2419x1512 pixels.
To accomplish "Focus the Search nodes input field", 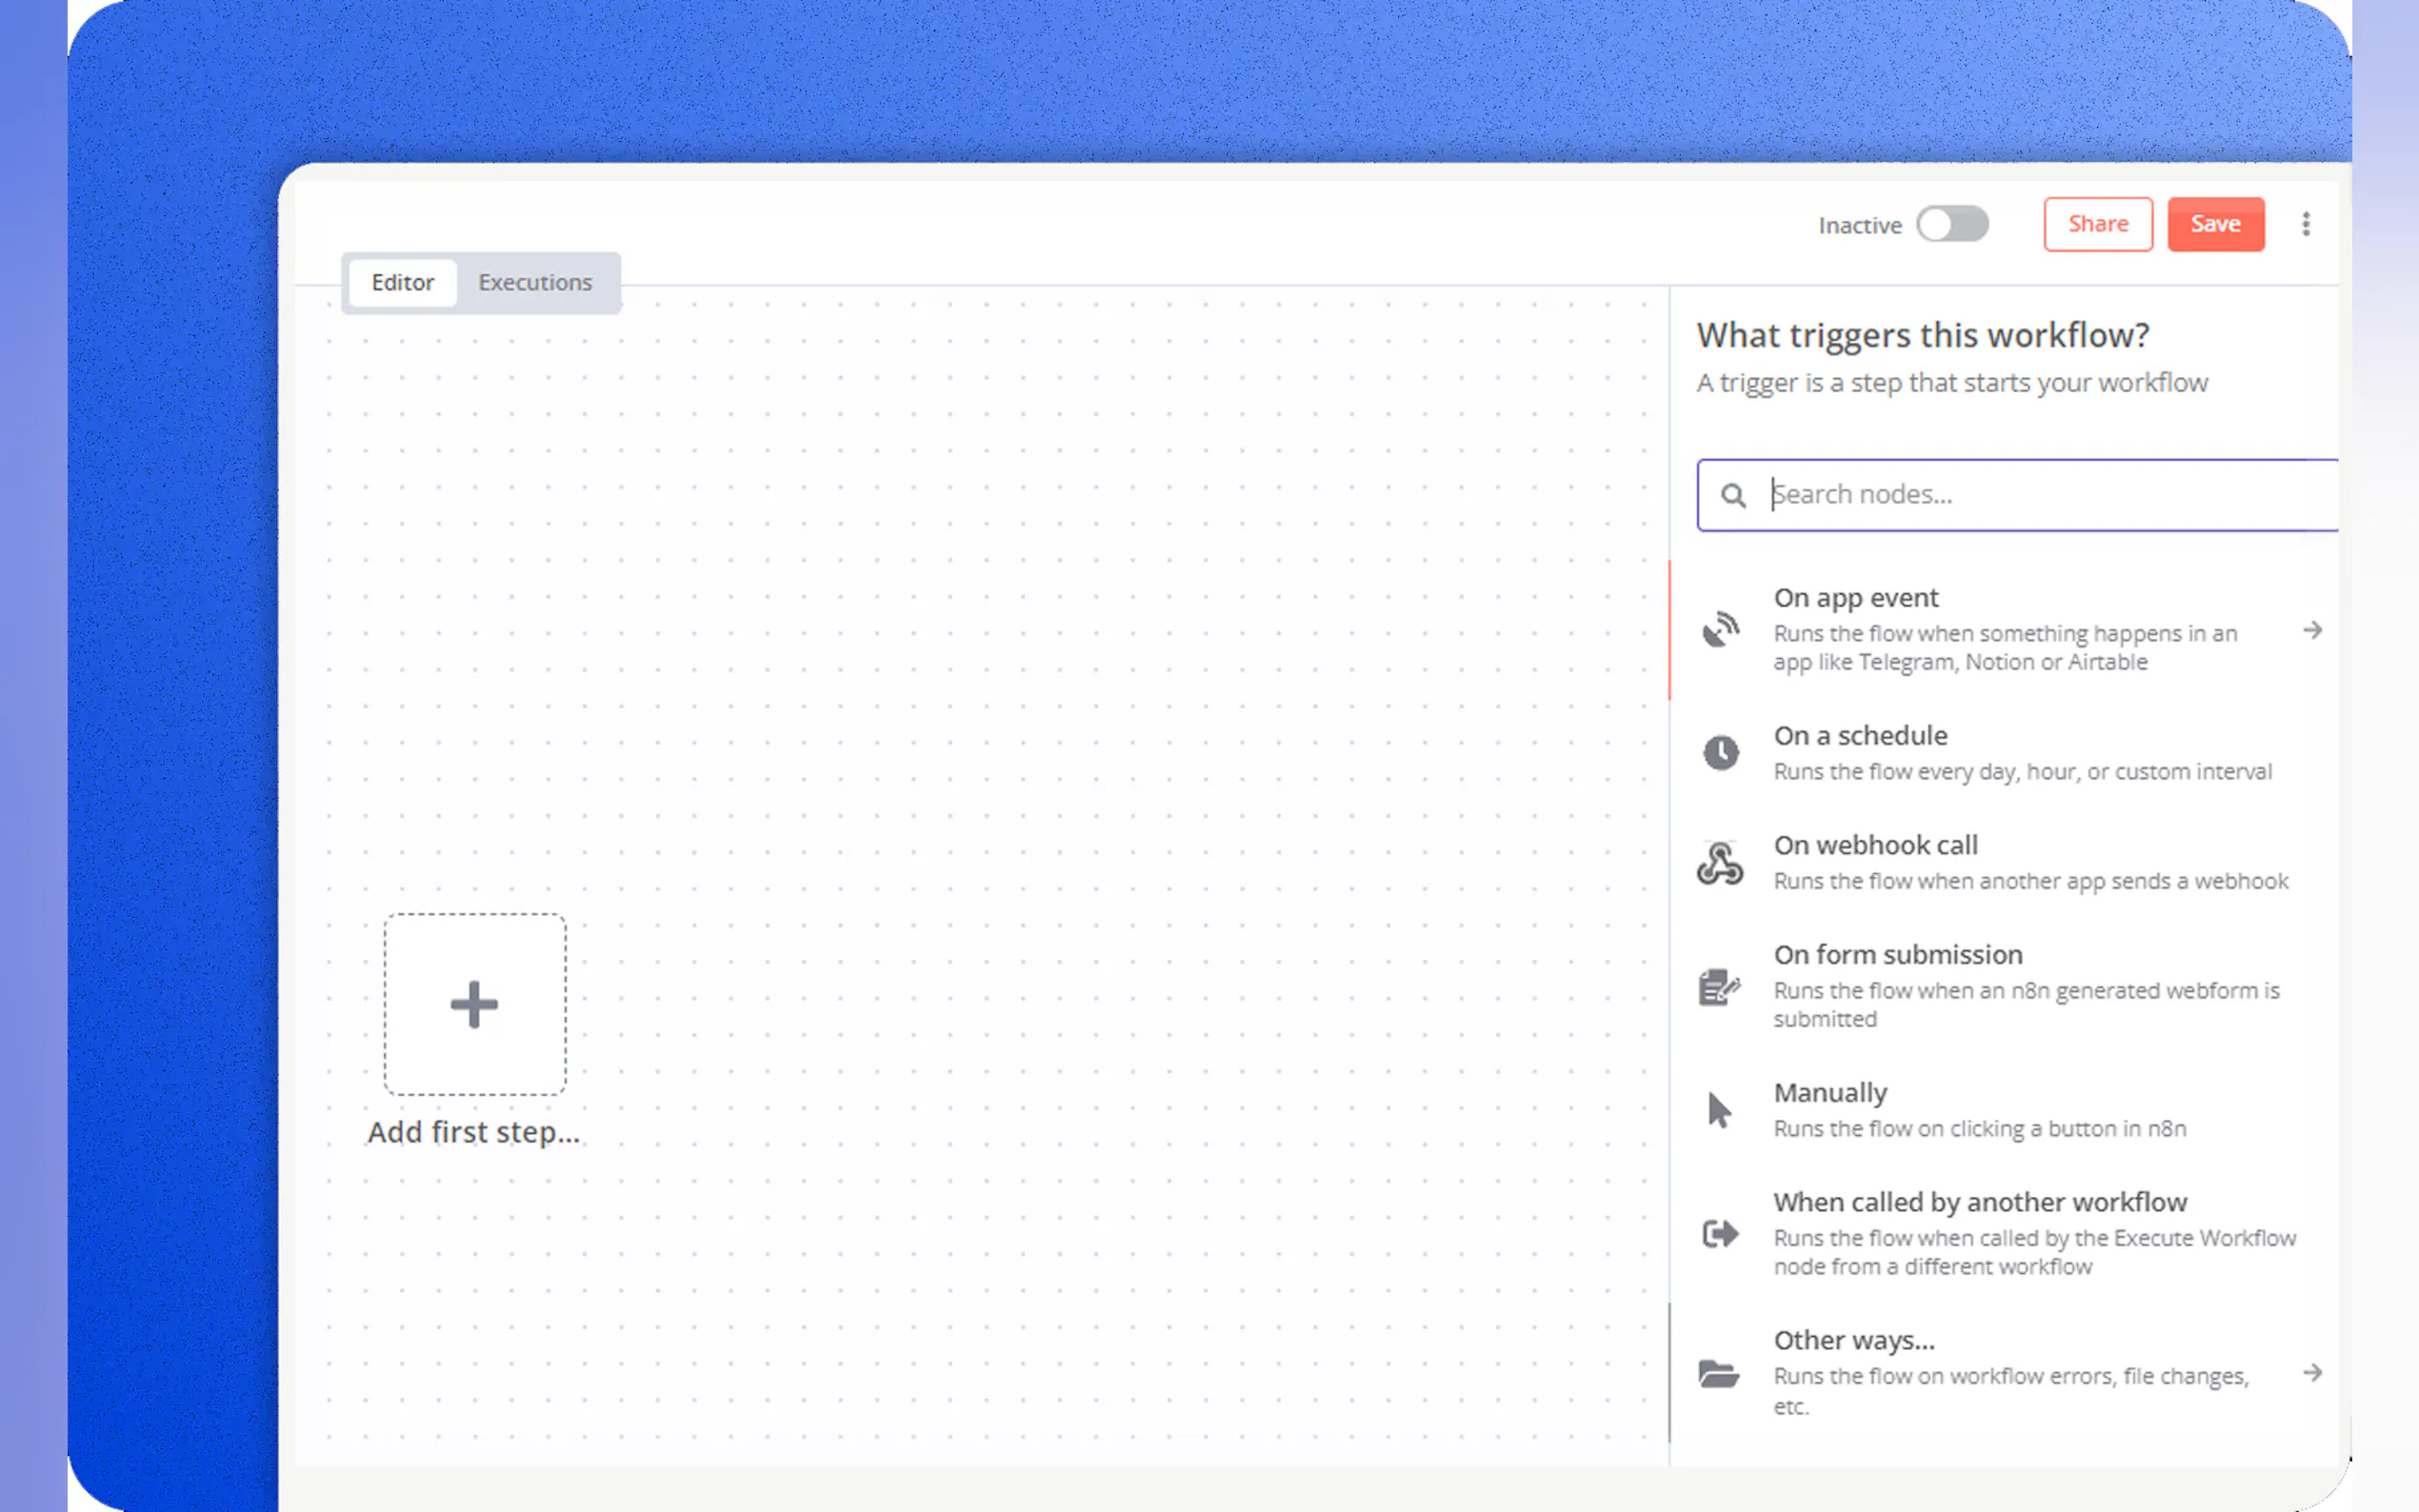I will pyautogui.click(x=2040, y=495).
